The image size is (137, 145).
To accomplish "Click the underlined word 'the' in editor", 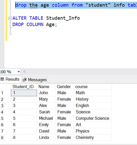I will (33, 5).
